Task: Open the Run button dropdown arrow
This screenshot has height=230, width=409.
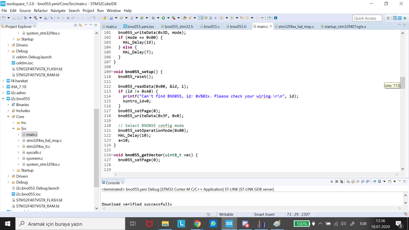Action: tap(168, 18)
